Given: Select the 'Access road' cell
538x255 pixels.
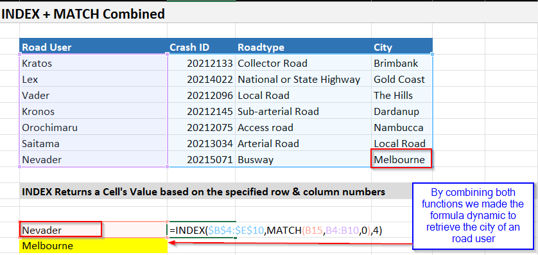Looking at the screenshot, I should pyautogui.click(x=303, y=127).
